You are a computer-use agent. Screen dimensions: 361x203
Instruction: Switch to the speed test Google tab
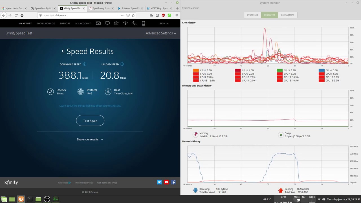pos(14,8)
